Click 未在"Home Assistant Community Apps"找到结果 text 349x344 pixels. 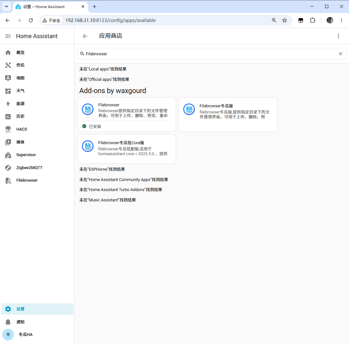[124, 179]
